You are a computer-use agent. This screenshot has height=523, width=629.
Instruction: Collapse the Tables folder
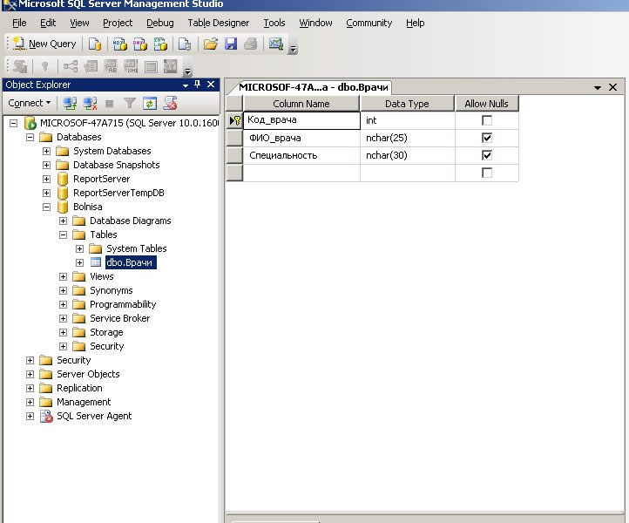click(x=63, y=234)
